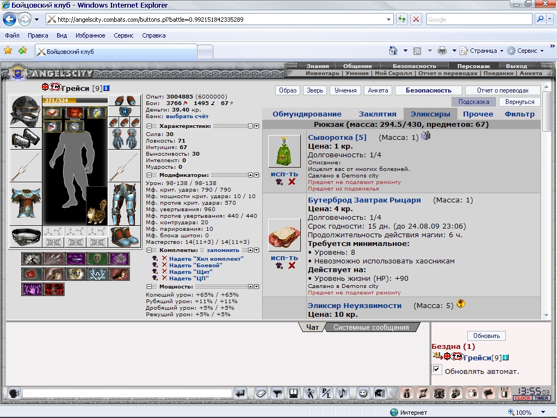Click the chat message input field
This screenshot has width=557, height=418.
click(x=127, y=394)
